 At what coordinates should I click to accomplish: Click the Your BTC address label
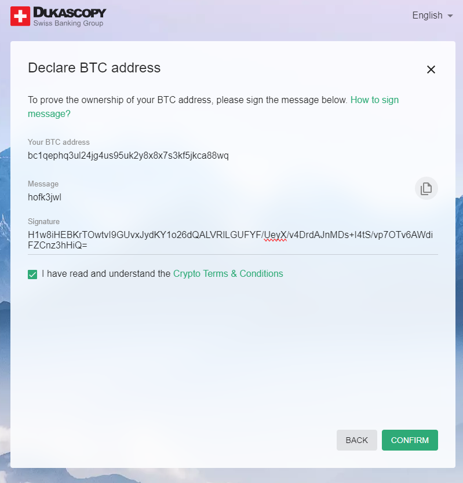pyautogui.click(x=59, y=142)
